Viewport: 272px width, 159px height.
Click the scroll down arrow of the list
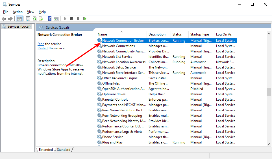(269, 144)
